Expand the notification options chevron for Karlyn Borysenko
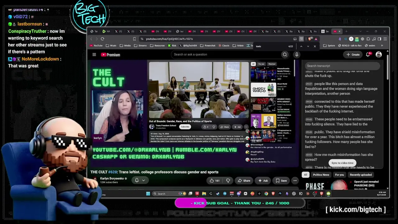Viewport: 398px width, 224px height. 143,180
